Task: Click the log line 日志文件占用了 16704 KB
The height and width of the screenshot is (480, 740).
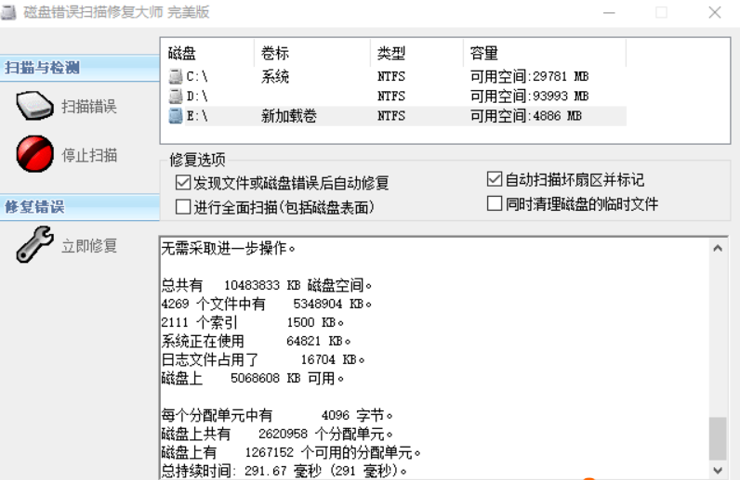Action: 263,359
